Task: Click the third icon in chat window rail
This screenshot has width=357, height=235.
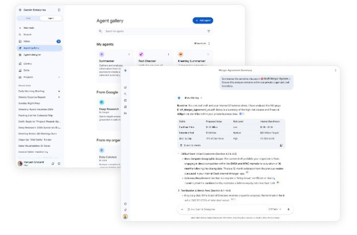Action: pos(125,100)
